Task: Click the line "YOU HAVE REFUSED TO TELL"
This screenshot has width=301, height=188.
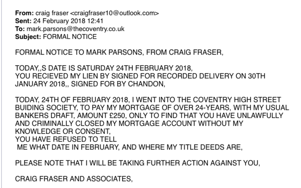Action: coord(66,139)
